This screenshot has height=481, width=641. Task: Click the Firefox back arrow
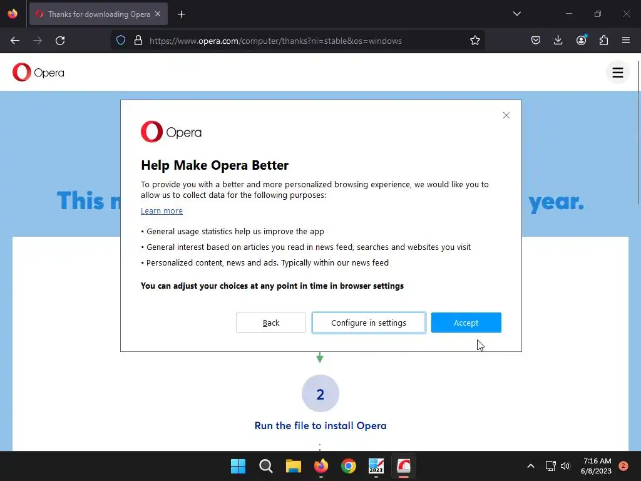point(15,41)
